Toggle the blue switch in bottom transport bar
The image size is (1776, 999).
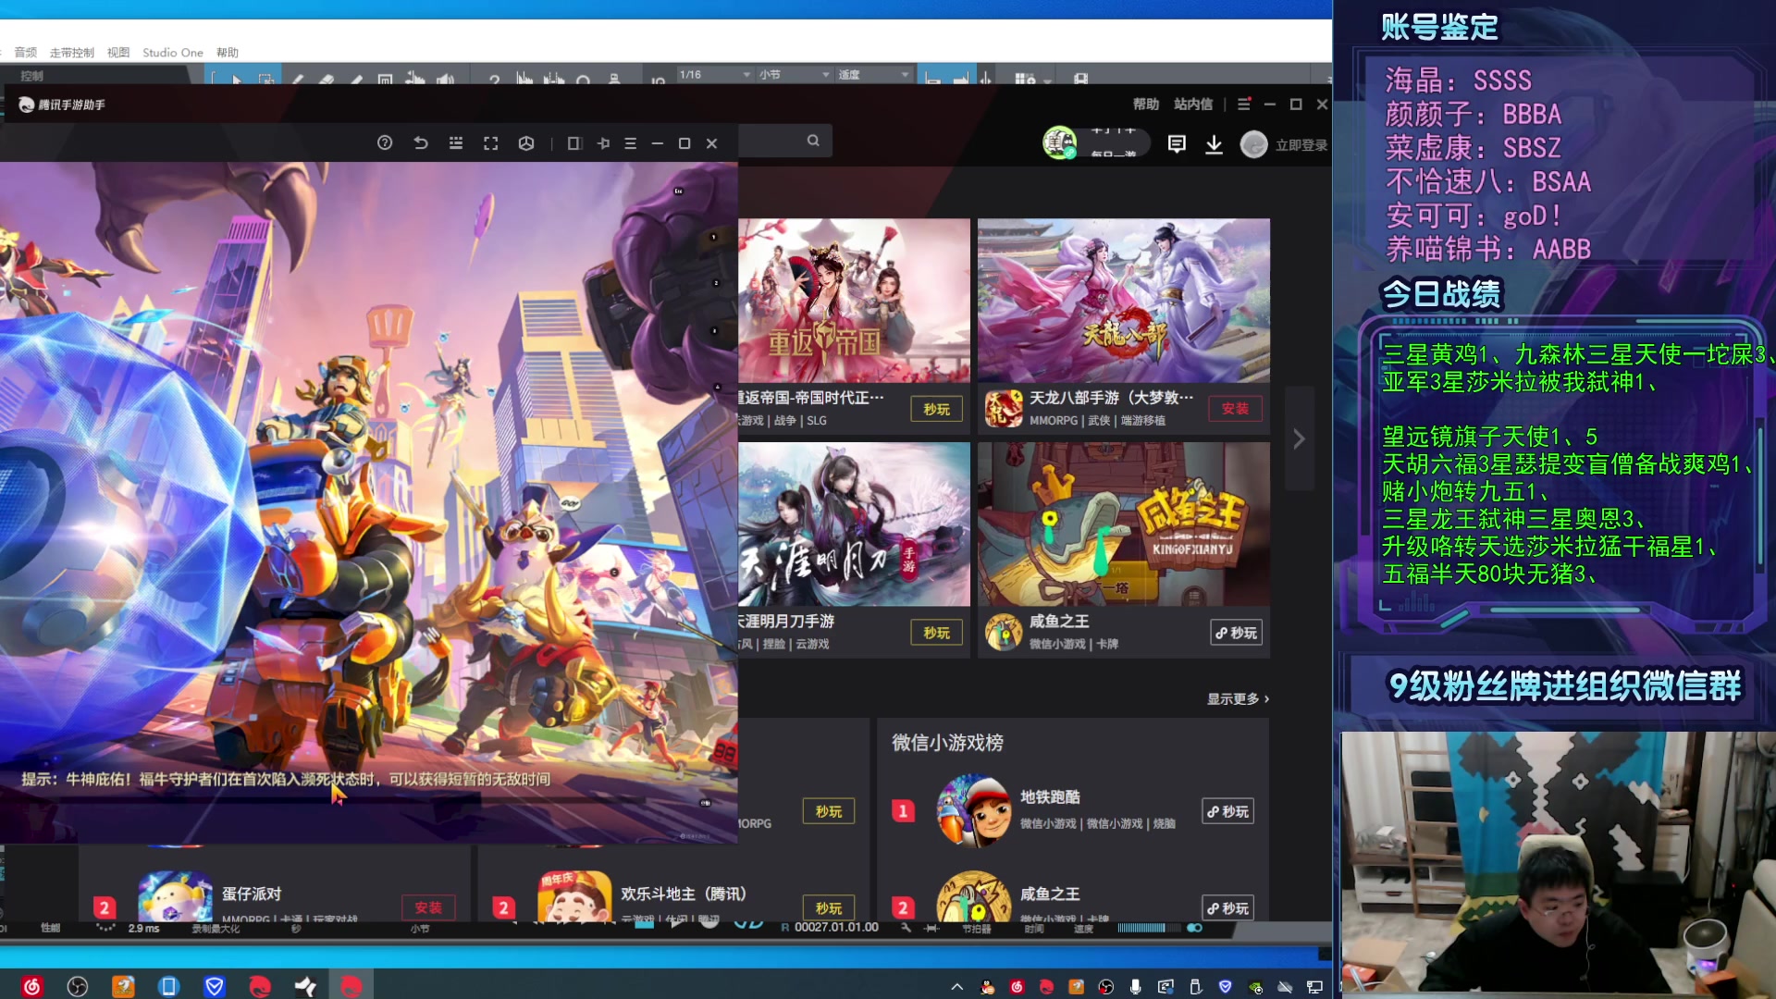[1194, 928]
